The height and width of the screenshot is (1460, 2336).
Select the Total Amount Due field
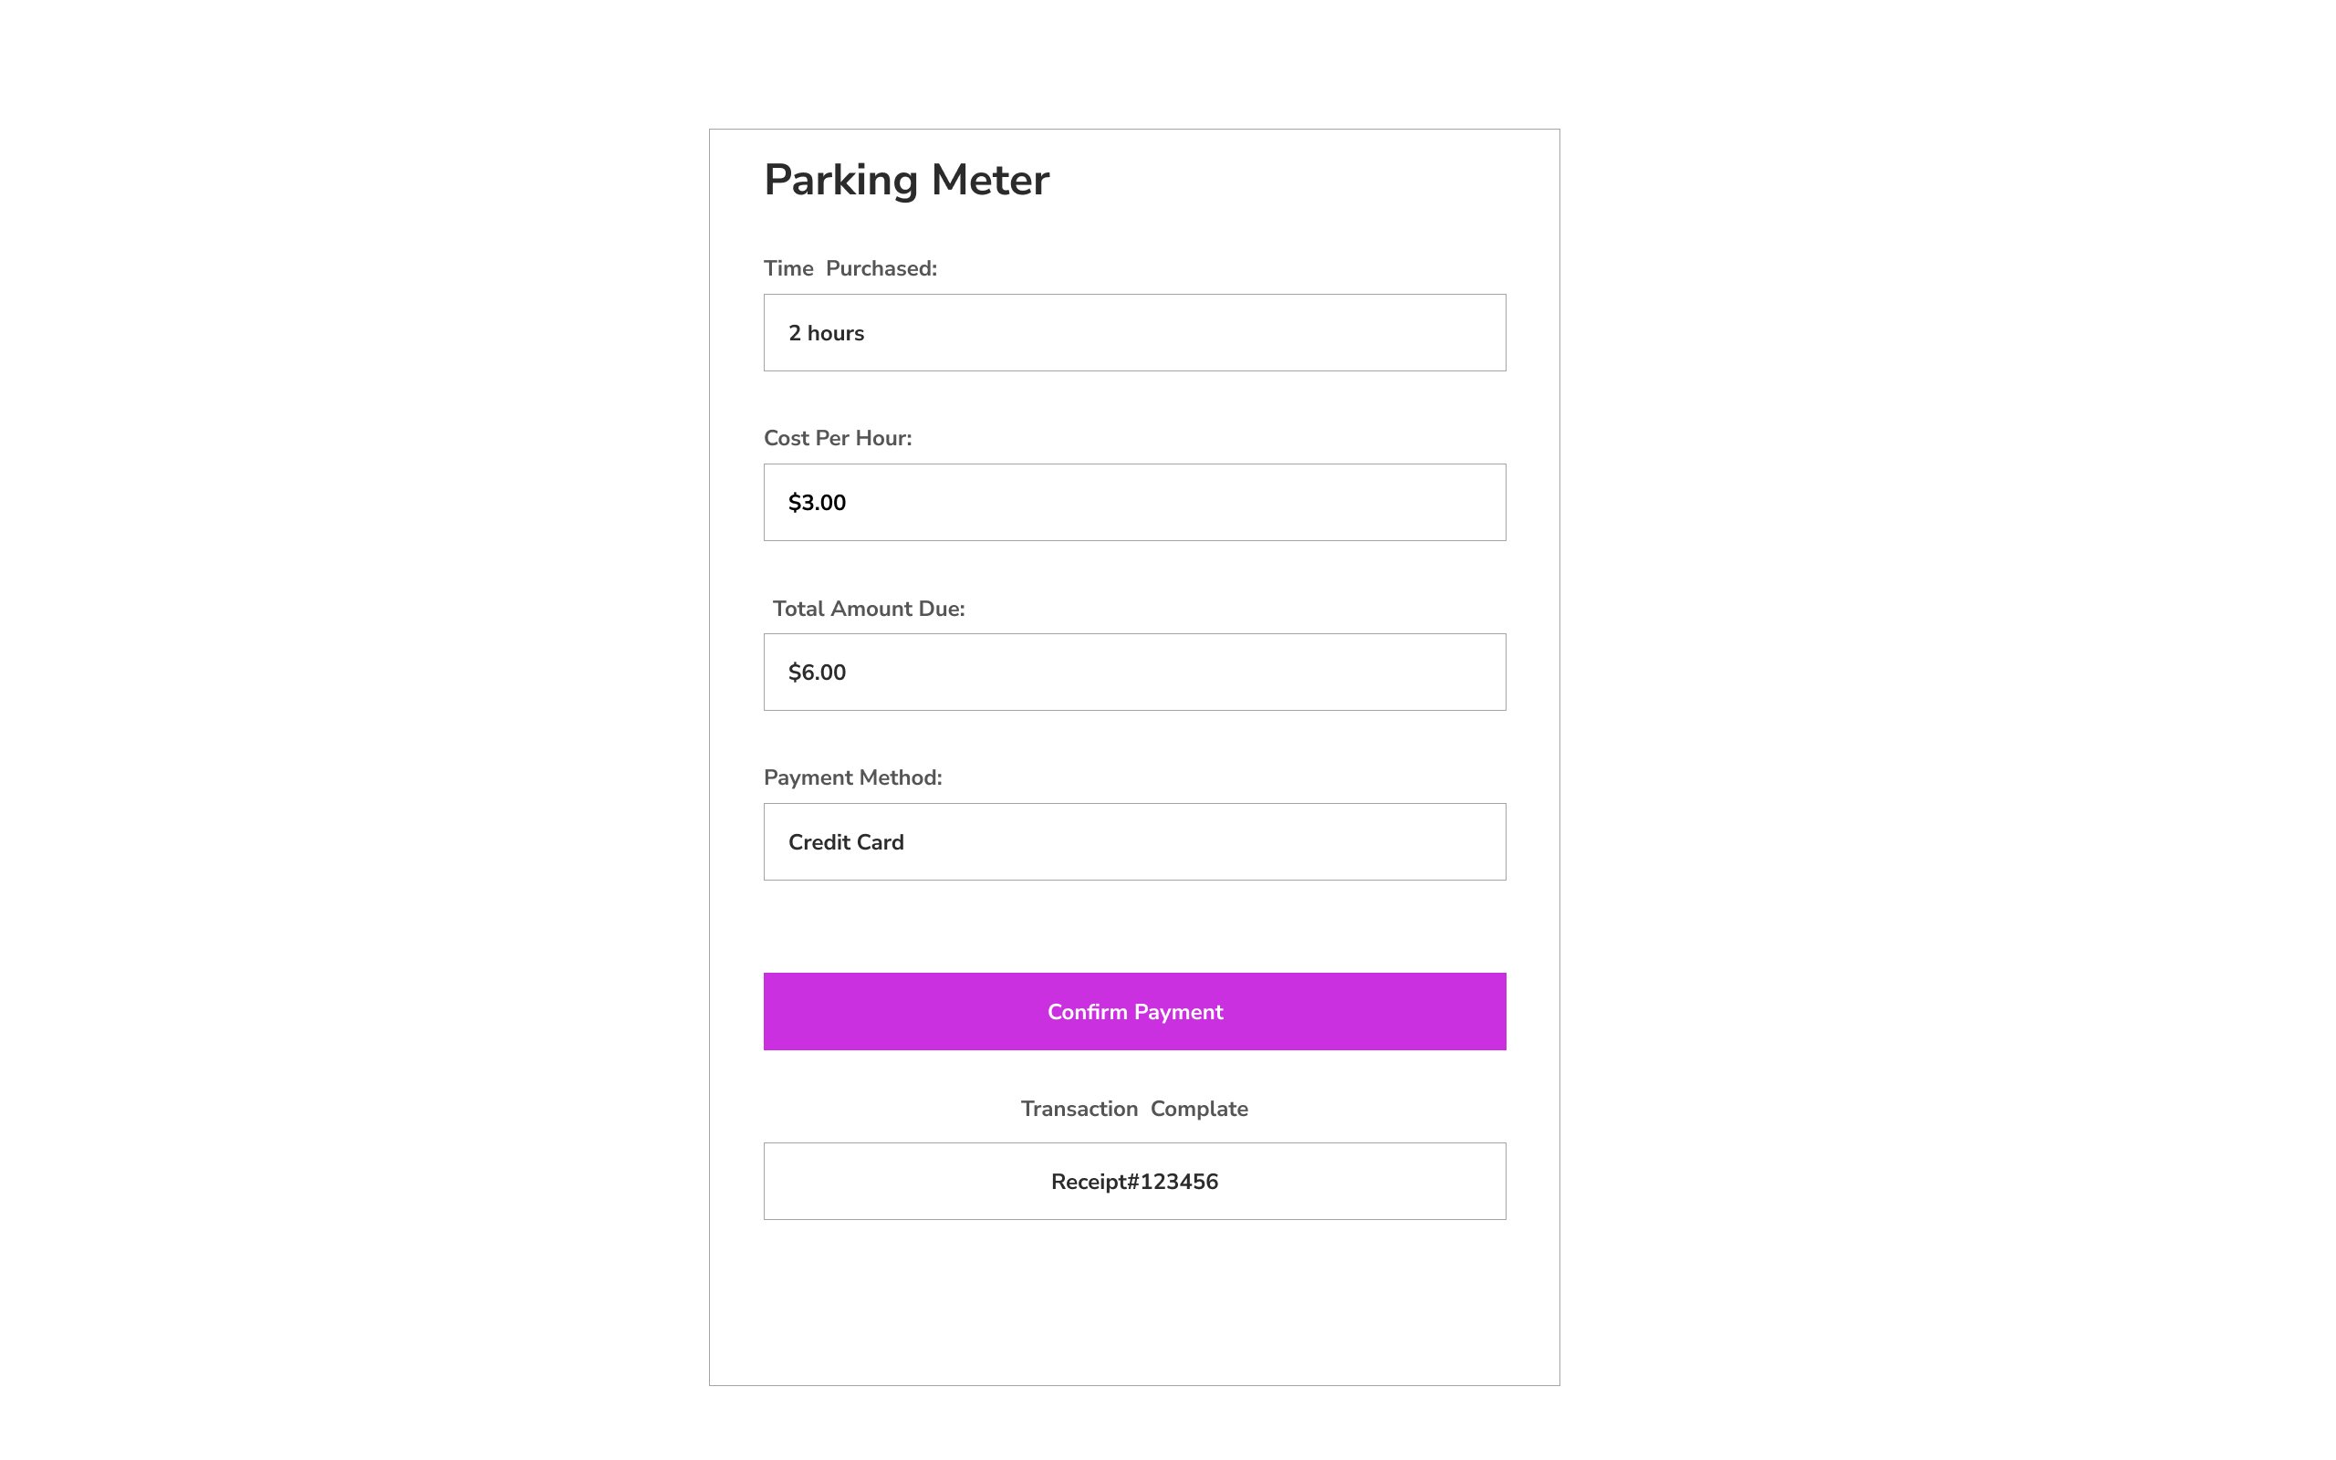click(1134, 673)
